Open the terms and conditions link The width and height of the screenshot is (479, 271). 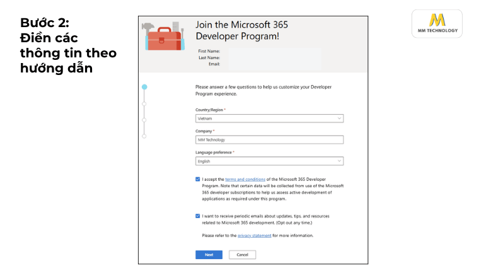245,180
